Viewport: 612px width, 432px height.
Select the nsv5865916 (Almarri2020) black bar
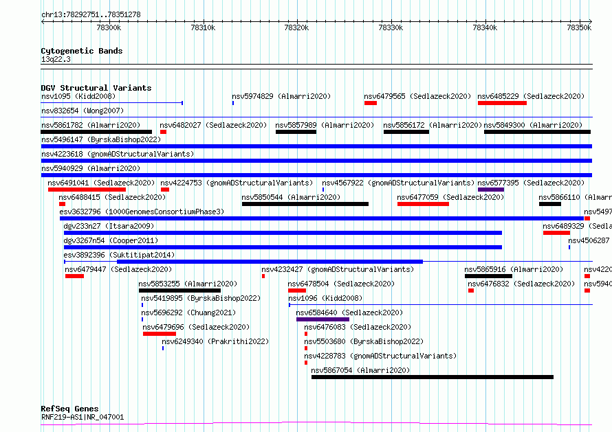point(488,276)
